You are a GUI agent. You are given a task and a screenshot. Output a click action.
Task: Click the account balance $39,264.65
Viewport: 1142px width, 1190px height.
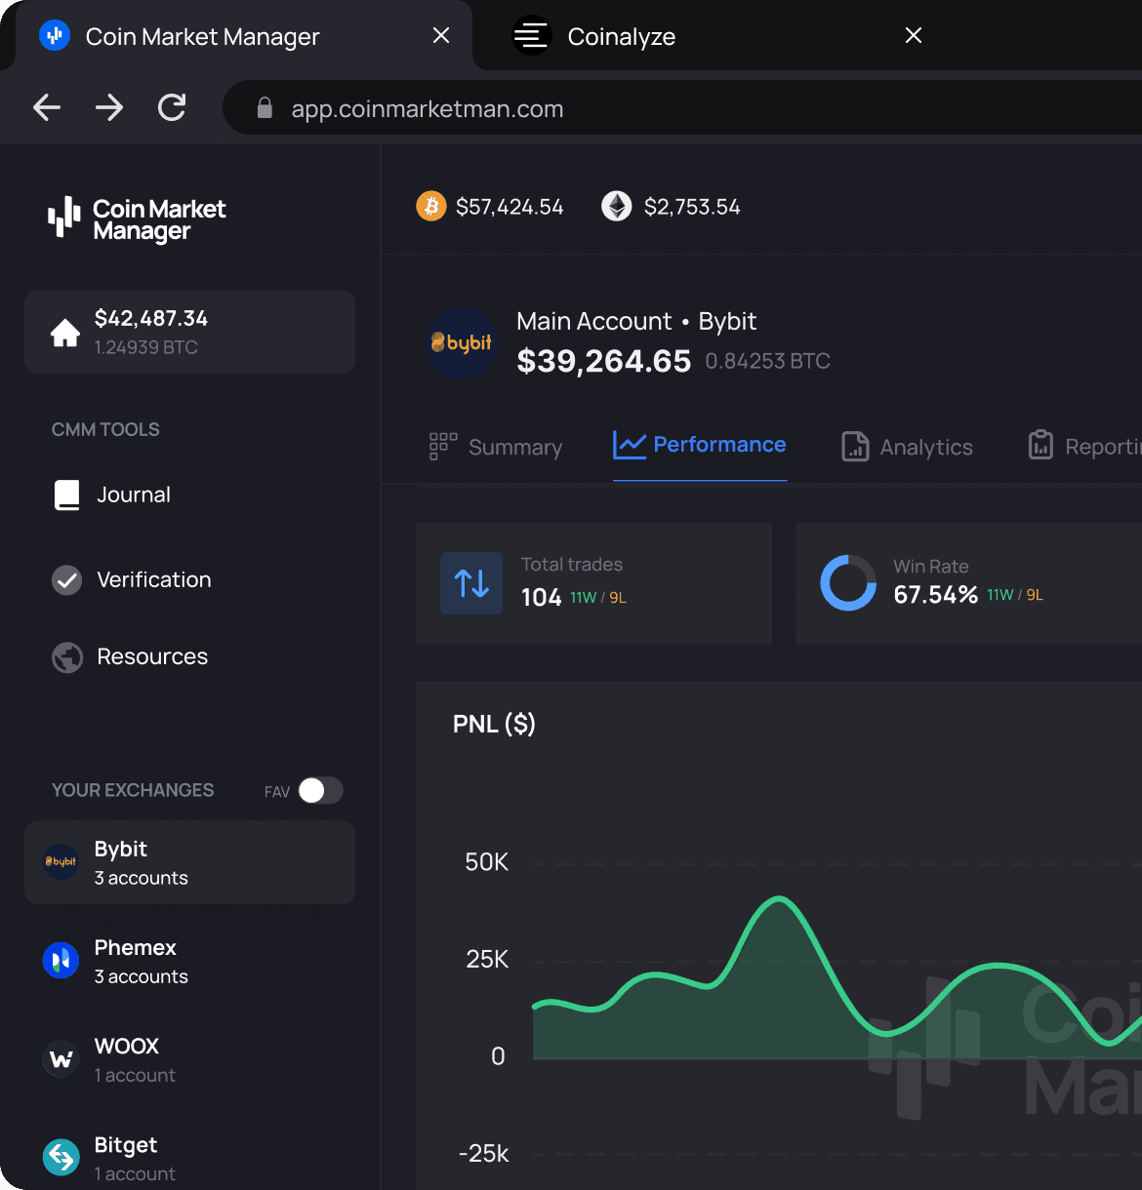pyautogui.click(x=604, y=361)
